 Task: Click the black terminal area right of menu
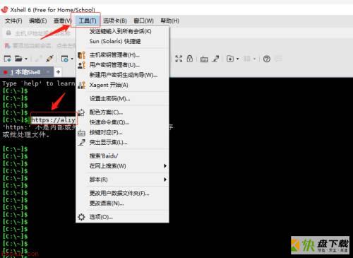tap(261, 151)
